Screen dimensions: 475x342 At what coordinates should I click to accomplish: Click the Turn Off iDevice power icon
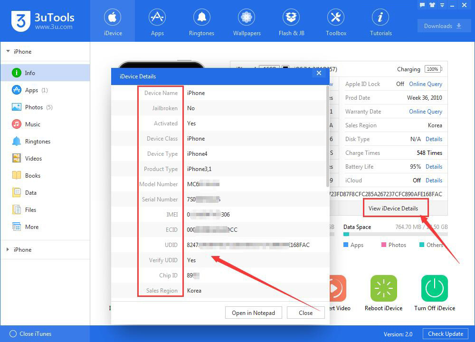pyautogui.click(x=435, y=288)
